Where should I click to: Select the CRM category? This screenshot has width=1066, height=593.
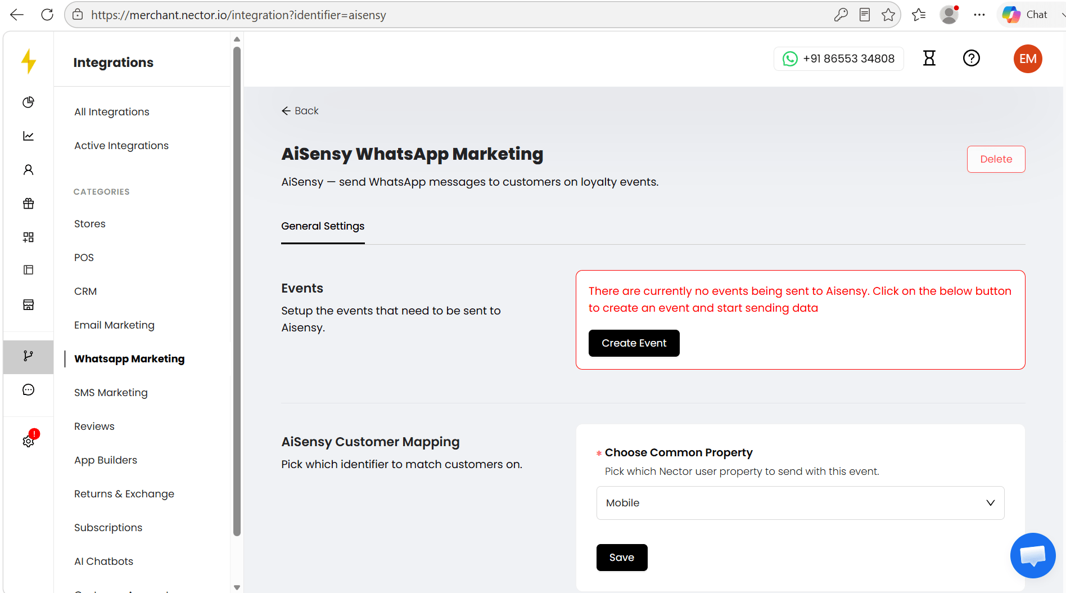(85, 291)
